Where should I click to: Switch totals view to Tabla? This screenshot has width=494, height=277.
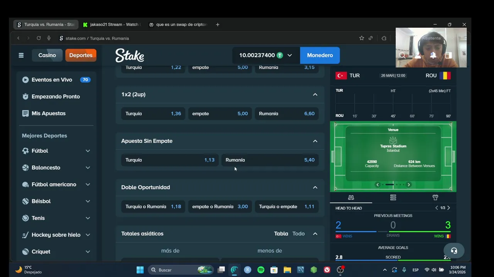coord(281,234)
